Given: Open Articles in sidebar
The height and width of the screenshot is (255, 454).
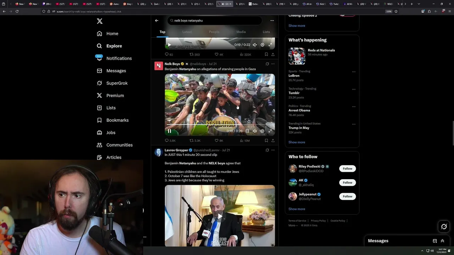Looking at the screenshot, I should coord(109,158).
